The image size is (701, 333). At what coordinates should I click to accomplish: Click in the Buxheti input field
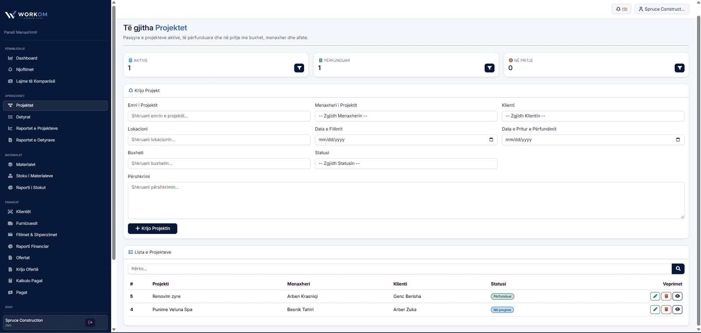click(219, 163)
